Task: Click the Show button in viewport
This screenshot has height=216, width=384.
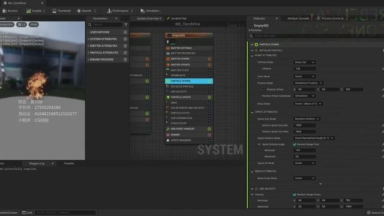Action: point(34,25)
